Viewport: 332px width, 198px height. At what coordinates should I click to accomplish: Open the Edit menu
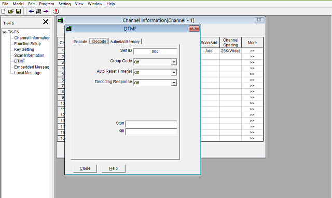coord(31,4)
